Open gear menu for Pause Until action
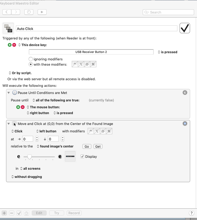The width and height of the screenshot is (197, 220). (x=185, y=92)
